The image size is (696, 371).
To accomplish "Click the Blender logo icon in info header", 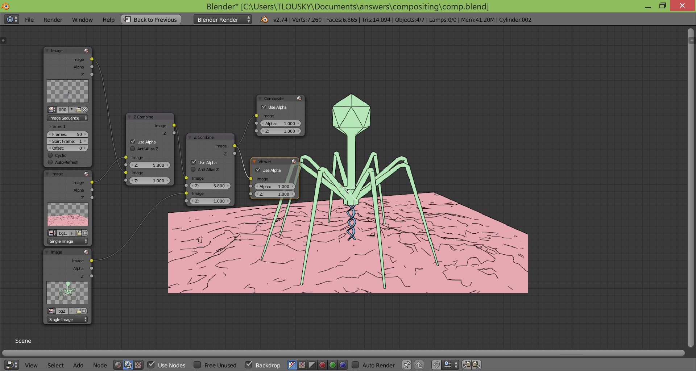I will 264,20.
